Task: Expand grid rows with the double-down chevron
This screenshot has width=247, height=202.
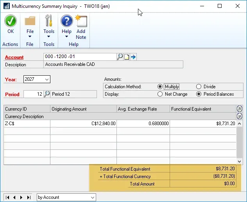Action: click(240, 116)
